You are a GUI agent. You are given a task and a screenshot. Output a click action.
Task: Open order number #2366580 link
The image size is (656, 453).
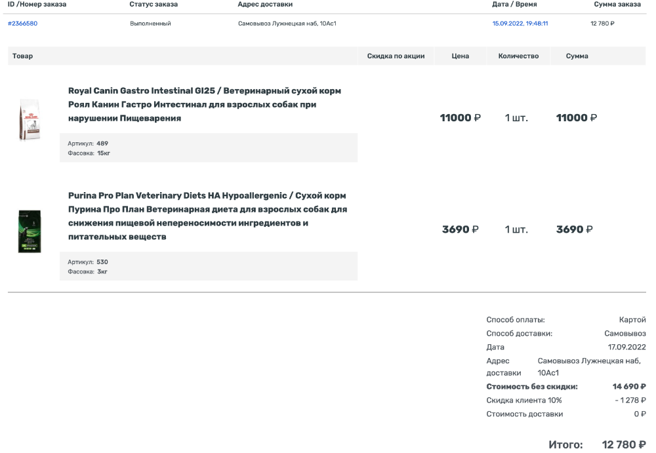pos(22,24)
